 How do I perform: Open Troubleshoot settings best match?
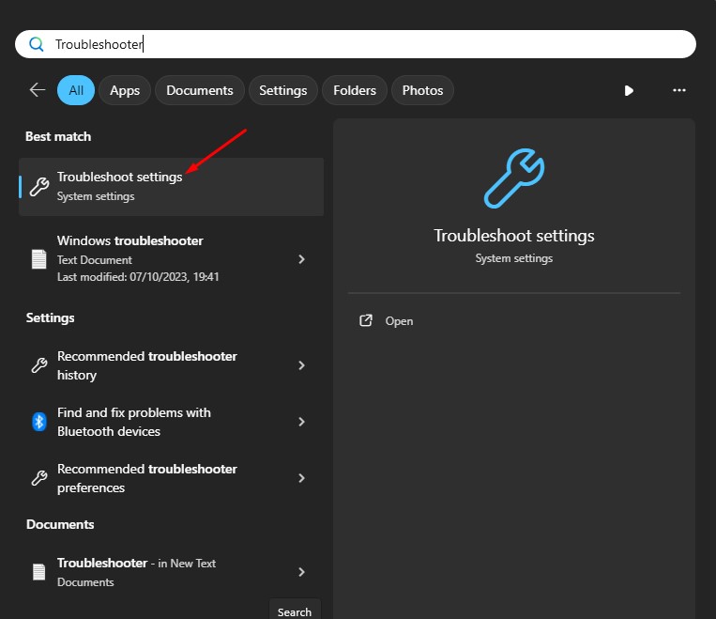pyautogui.click(x=171, y=187)
